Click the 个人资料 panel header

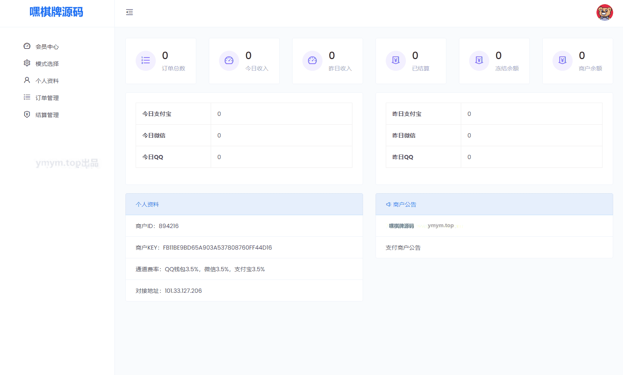tap(244, 204)
